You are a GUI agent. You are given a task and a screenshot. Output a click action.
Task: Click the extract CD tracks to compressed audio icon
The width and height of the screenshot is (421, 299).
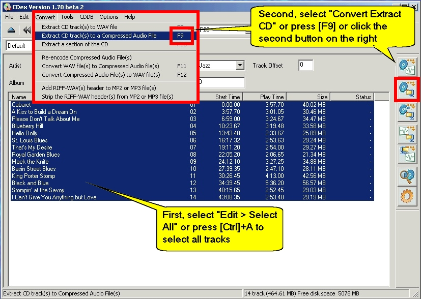tap(407, 89)
